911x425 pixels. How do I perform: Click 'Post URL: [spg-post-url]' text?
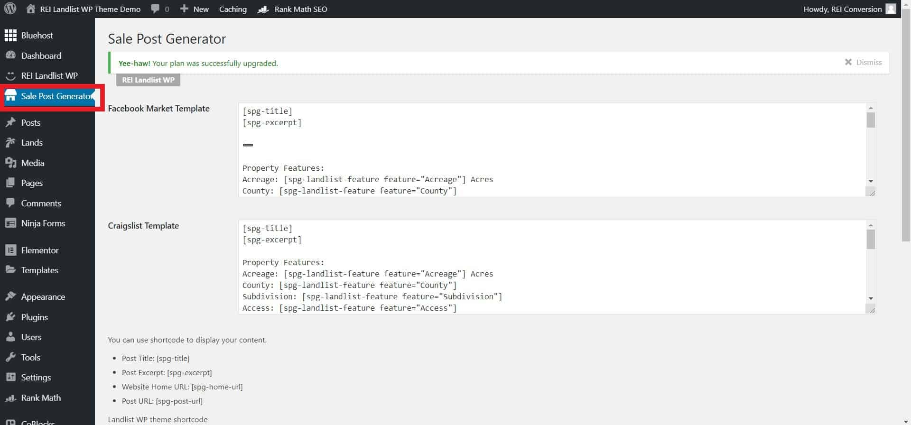pyautogui.click(x=162, y=401)
